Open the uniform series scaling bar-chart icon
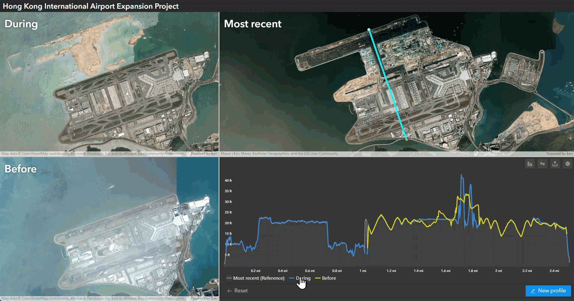574x301 pixels. [530, 164]
